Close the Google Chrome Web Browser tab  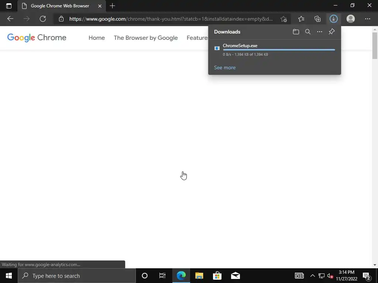click(100, 6)
